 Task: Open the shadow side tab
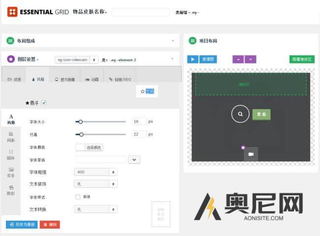tap(11, 190)
